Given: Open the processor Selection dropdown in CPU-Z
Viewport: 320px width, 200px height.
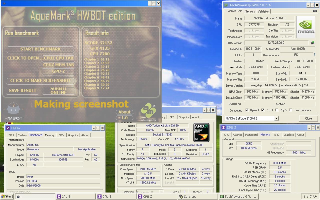Looking at the screenshot, I should click(x=161, y=192).
